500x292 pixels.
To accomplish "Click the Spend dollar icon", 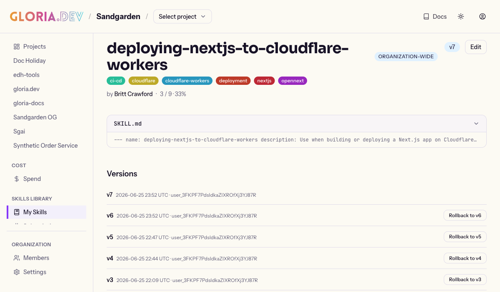I will click(17, 179).
